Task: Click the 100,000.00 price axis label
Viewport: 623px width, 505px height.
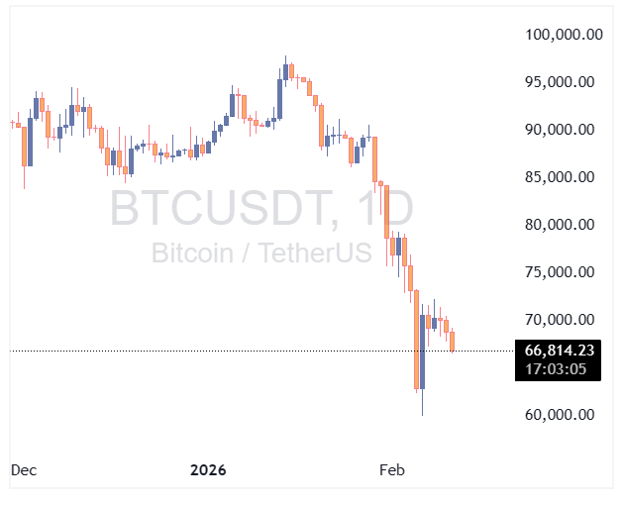Action: click(564, 35)
